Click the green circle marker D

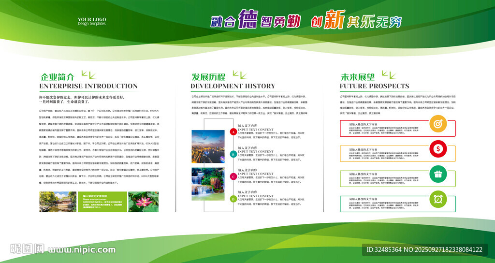click(x=233, y=199)
